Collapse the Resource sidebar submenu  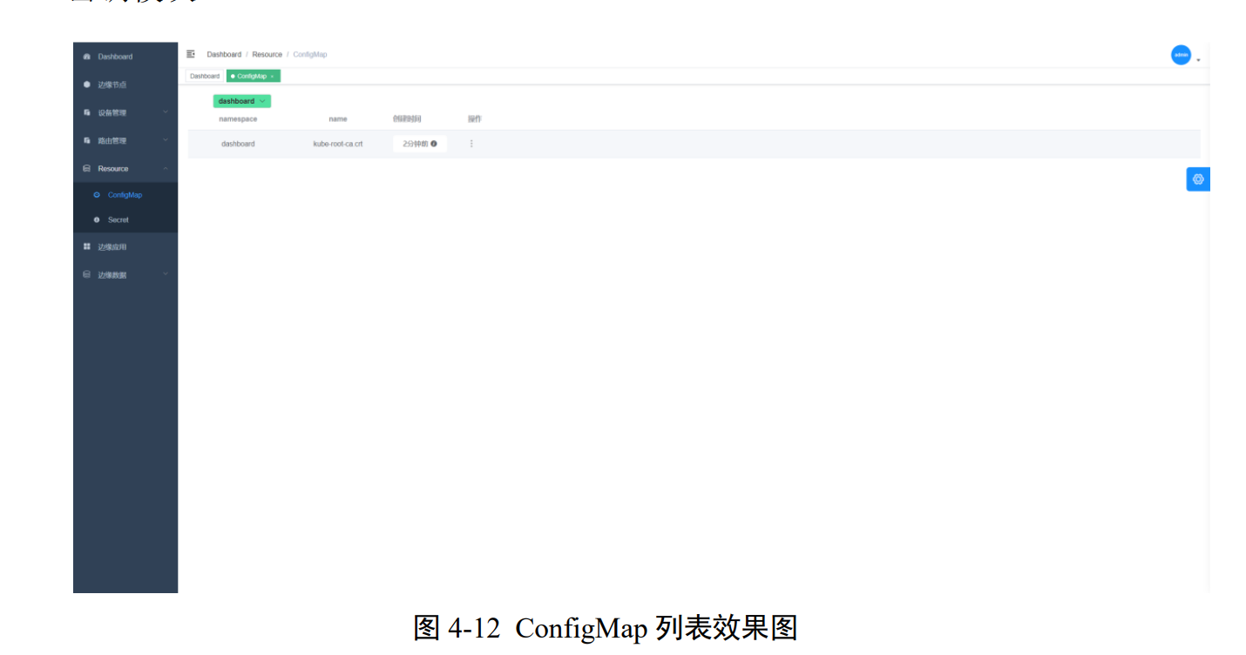point(125,168)
